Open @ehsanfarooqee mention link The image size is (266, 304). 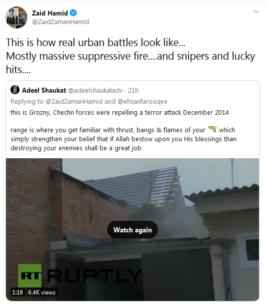point(142,101)
